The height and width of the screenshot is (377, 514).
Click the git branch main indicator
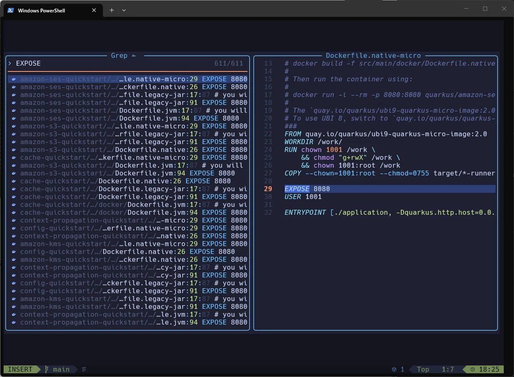pos(57,369)
